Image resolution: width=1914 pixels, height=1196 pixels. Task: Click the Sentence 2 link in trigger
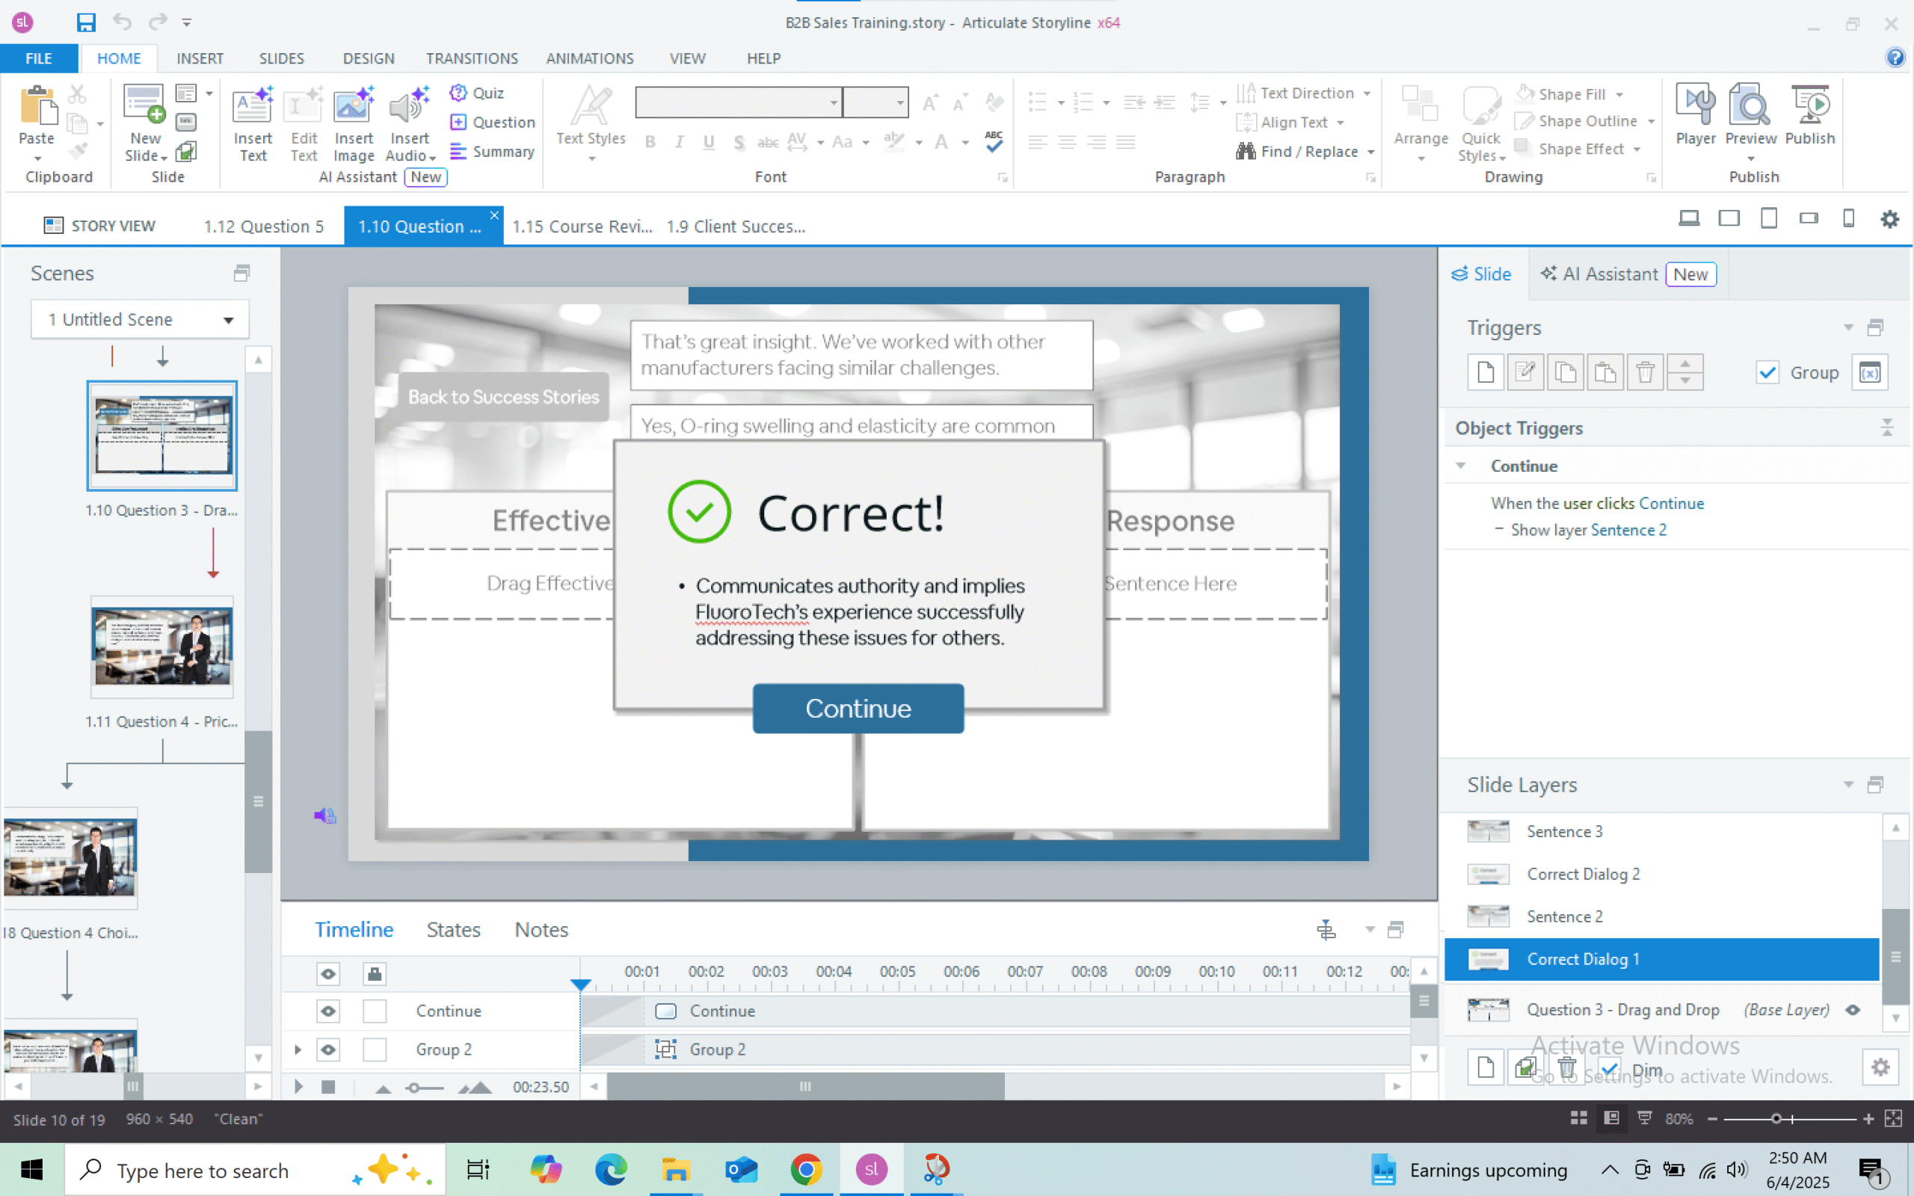coord(1628,530)
